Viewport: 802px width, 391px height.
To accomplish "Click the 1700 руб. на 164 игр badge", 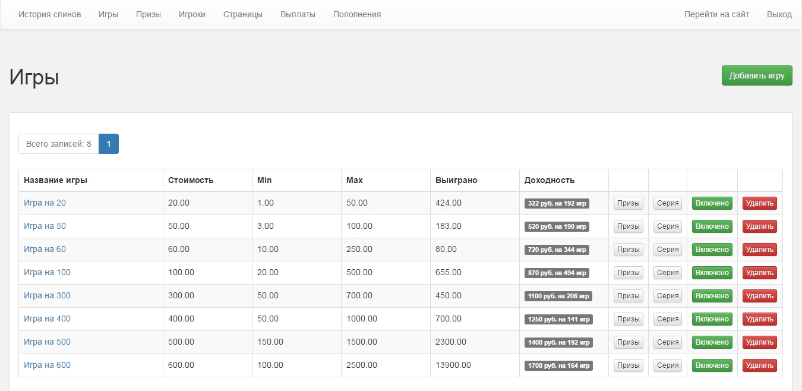I will (x=558, y=365).
